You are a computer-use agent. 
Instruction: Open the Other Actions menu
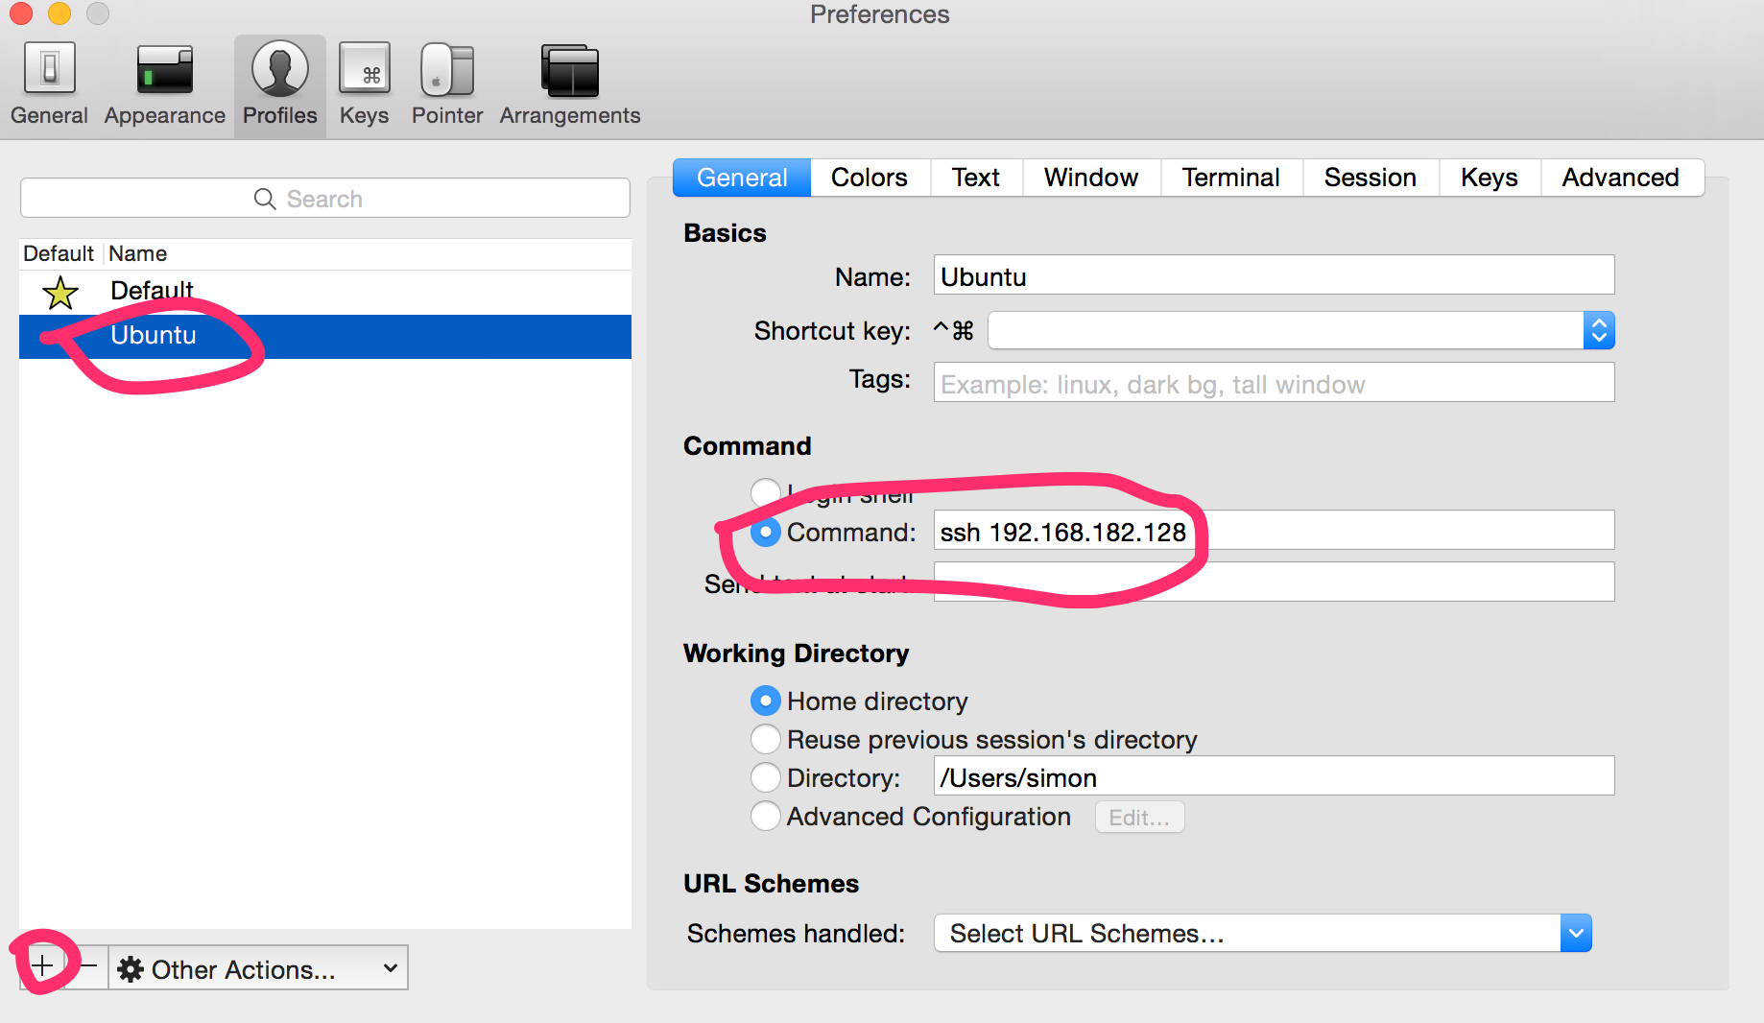258,967
